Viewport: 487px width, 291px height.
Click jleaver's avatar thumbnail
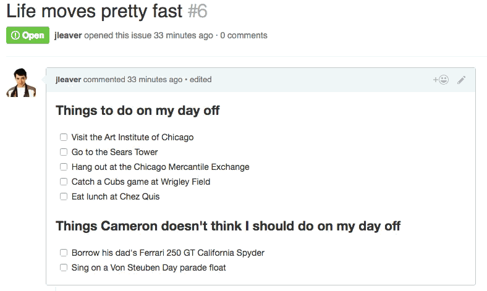[x=21, y=82]
